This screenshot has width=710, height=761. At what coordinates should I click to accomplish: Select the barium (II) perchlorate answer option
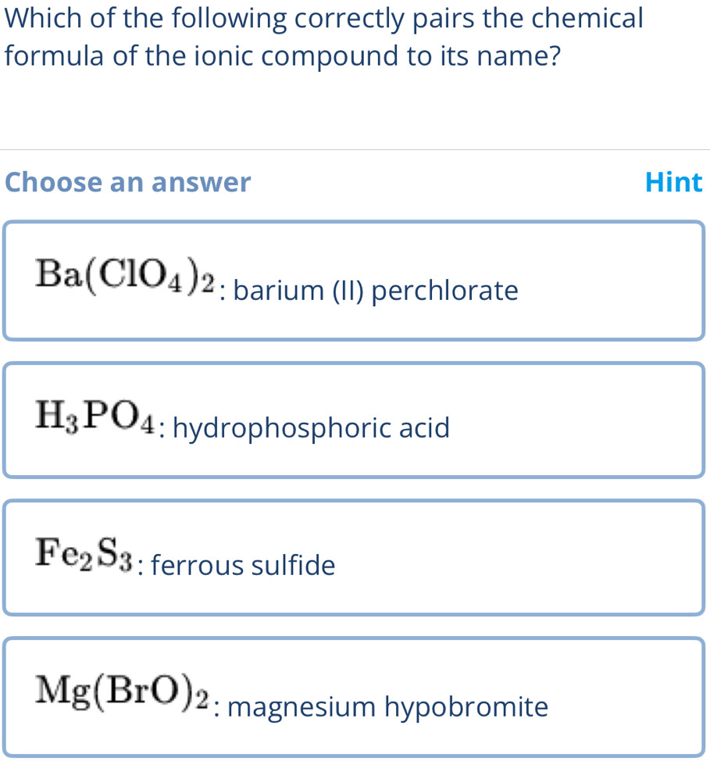[x=354, y=280]
